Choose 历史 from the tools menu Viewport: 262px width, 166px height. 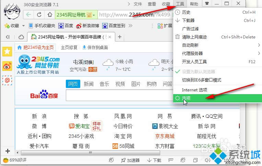click(217, 12)
